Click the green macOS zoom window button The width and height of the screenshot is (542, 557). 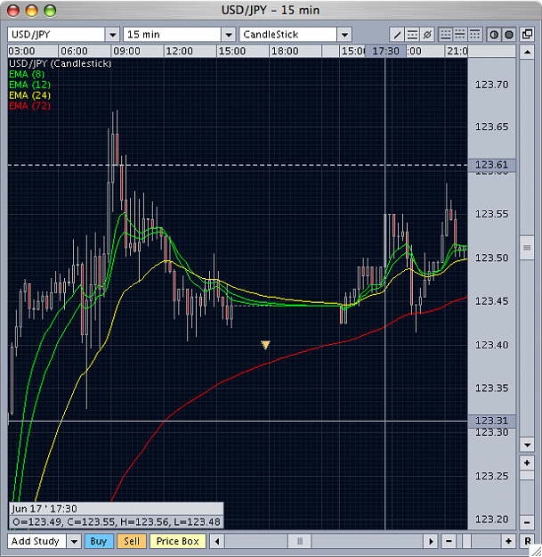[50, 11]
